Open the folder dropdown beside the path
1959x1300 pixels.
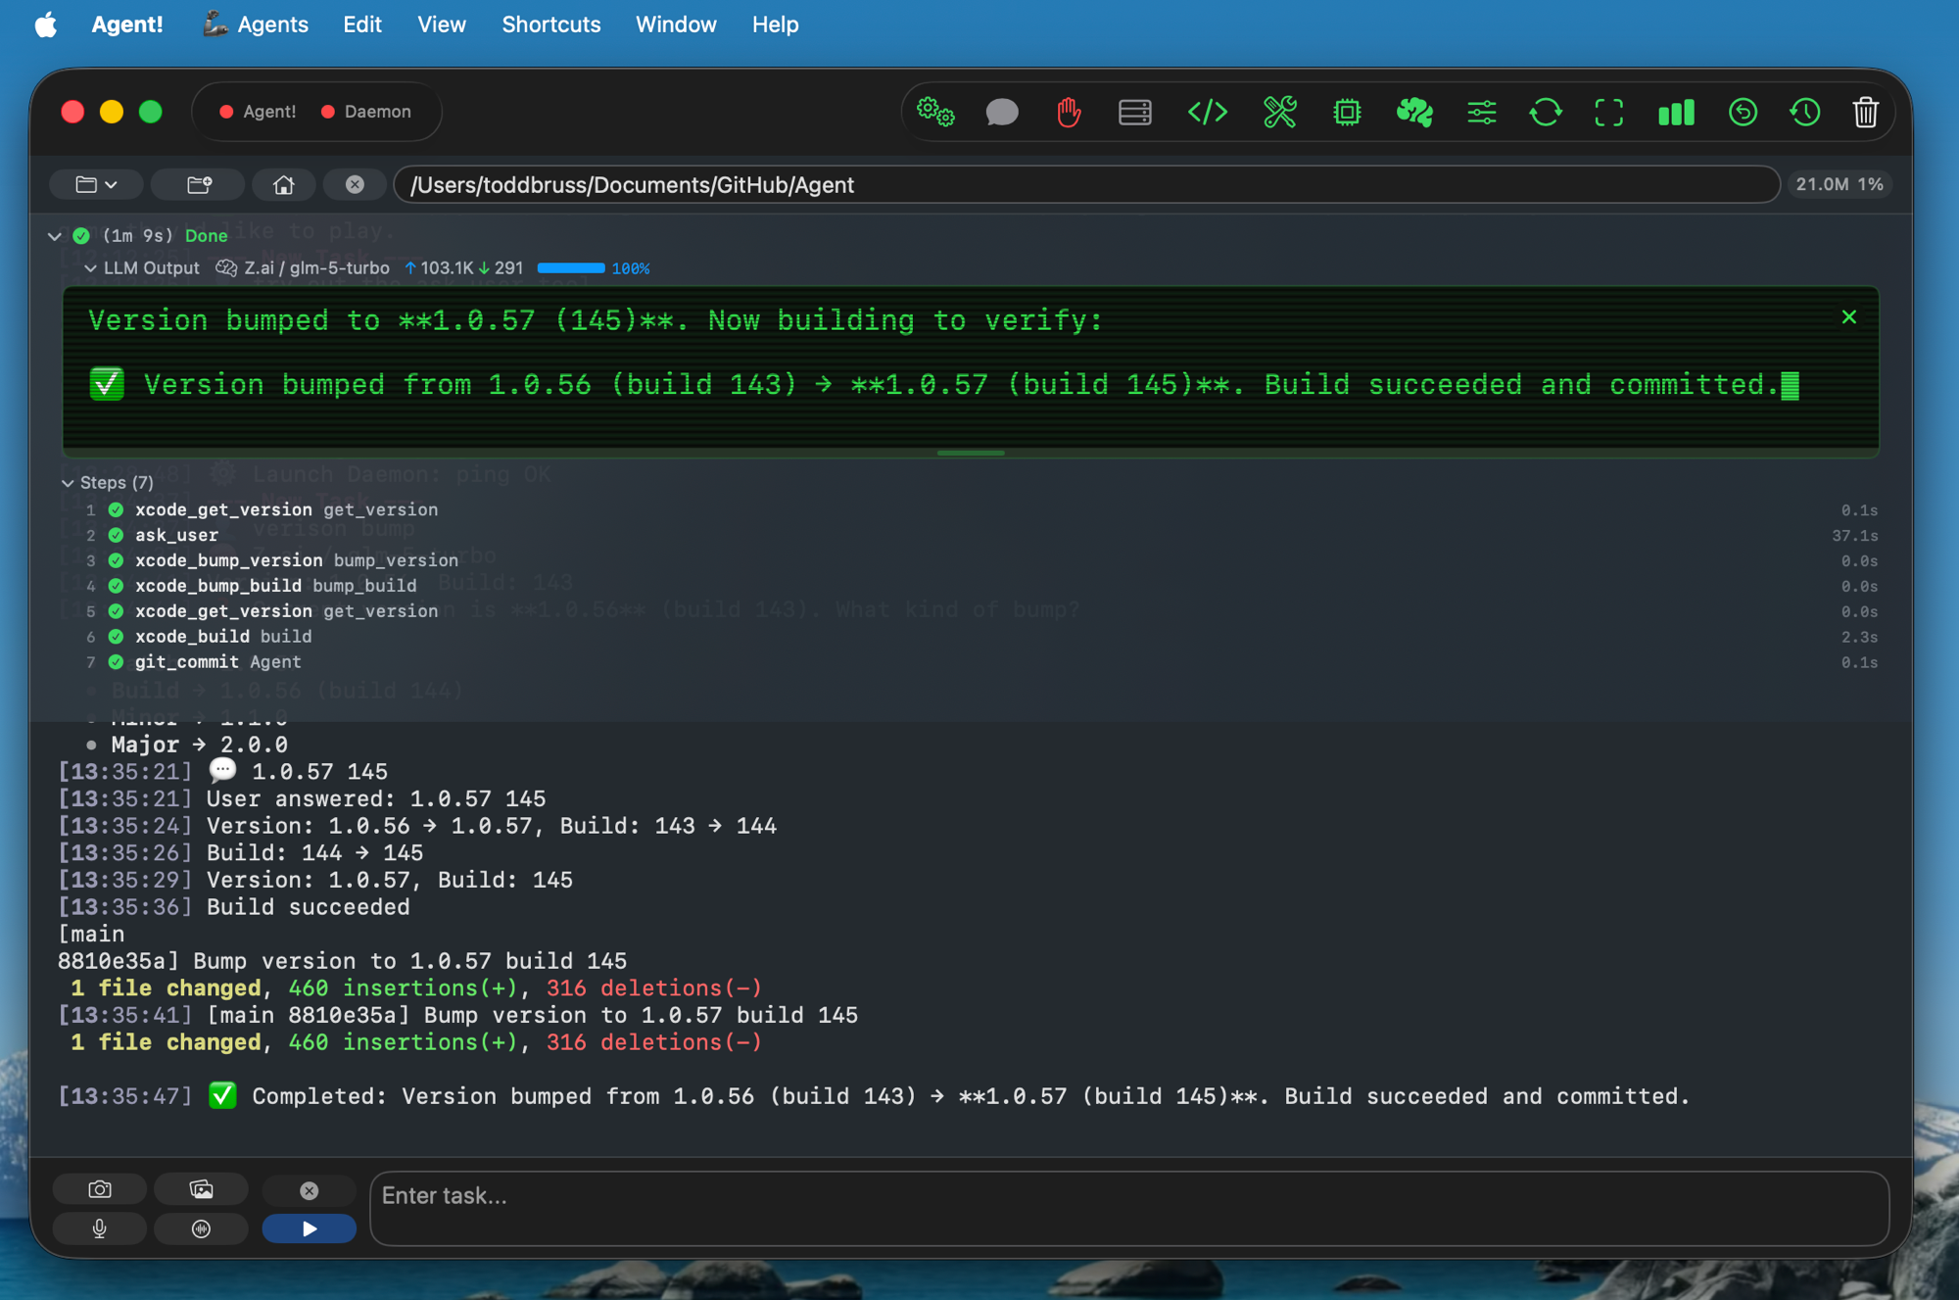[96, 184]
